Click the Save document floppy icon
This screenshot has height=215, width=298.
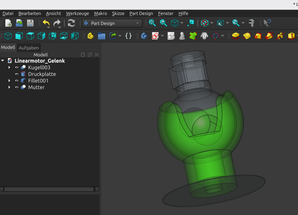coord(30,23)
